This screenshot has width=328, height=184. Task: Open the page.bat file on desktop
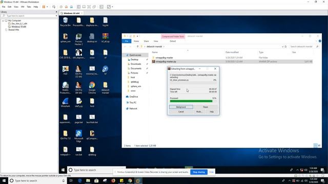click(78, 119)
